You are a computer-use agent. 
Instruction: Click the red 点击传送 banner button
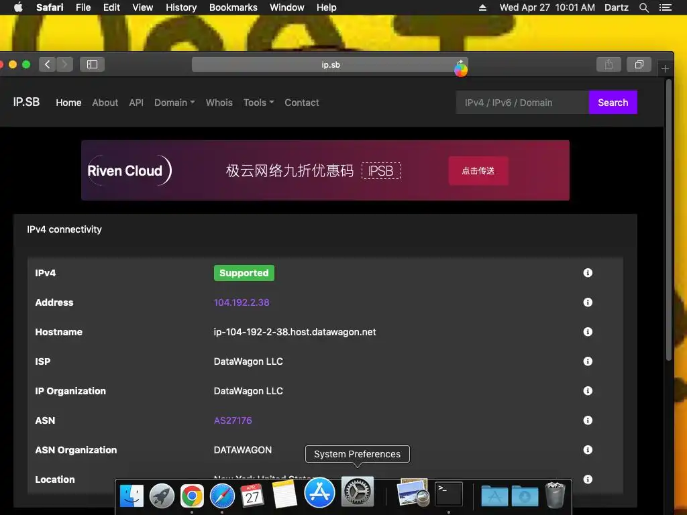pos(478,171)
